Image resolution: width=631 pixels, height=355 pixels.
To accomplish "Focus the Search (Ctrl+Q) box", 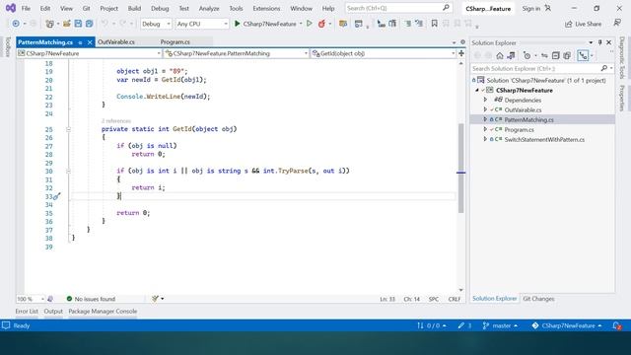I will (398, 8).
